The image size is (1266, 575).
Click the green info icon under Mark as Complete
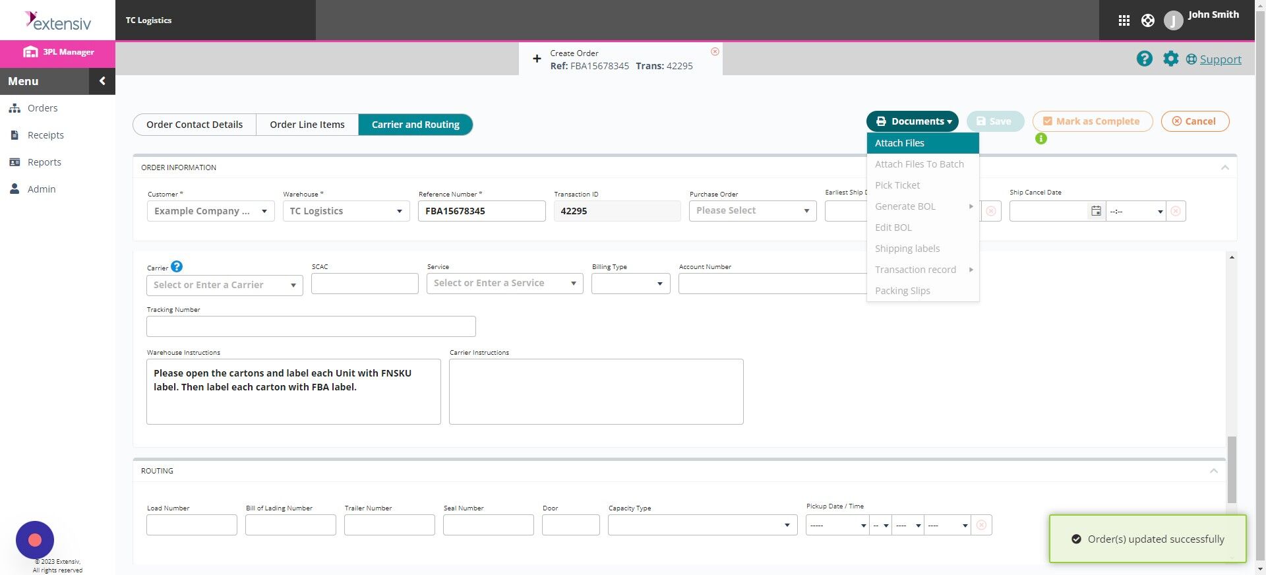click(1041, 138)
